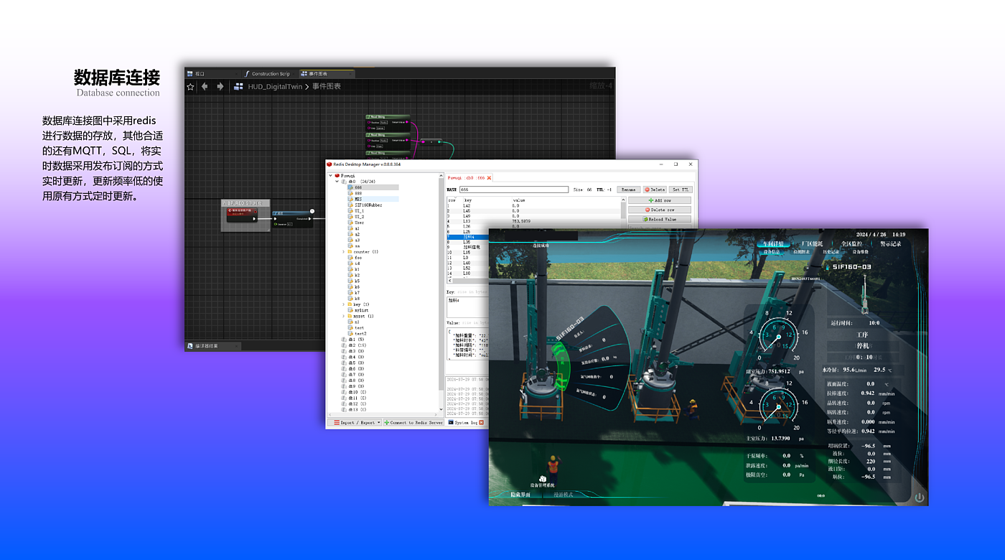Click the power icon in digital twin HUD
1005x560 pixels.
[919, 497]
